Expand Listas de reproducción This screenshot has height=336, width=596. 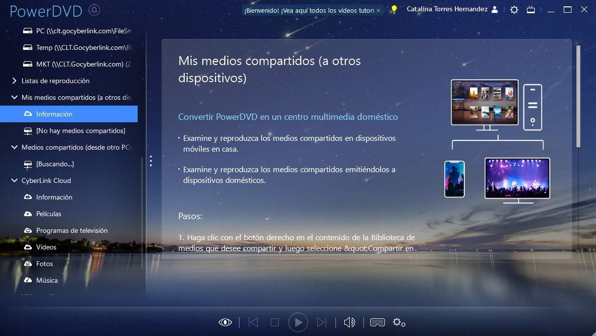point(14,81)
